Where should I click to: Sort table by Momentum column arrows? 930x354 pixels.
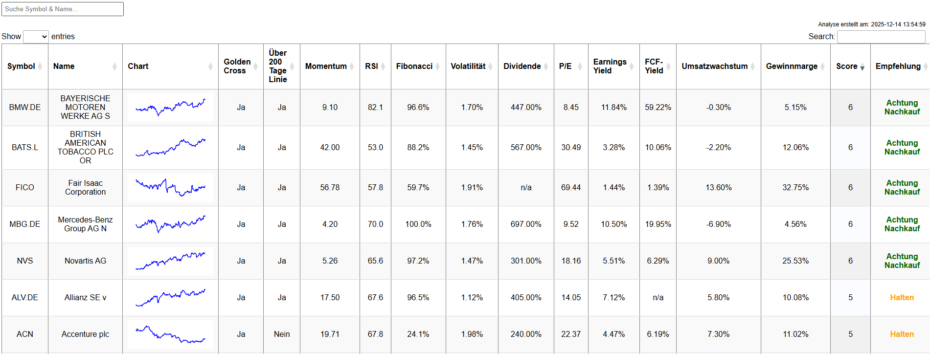[352, 66]
